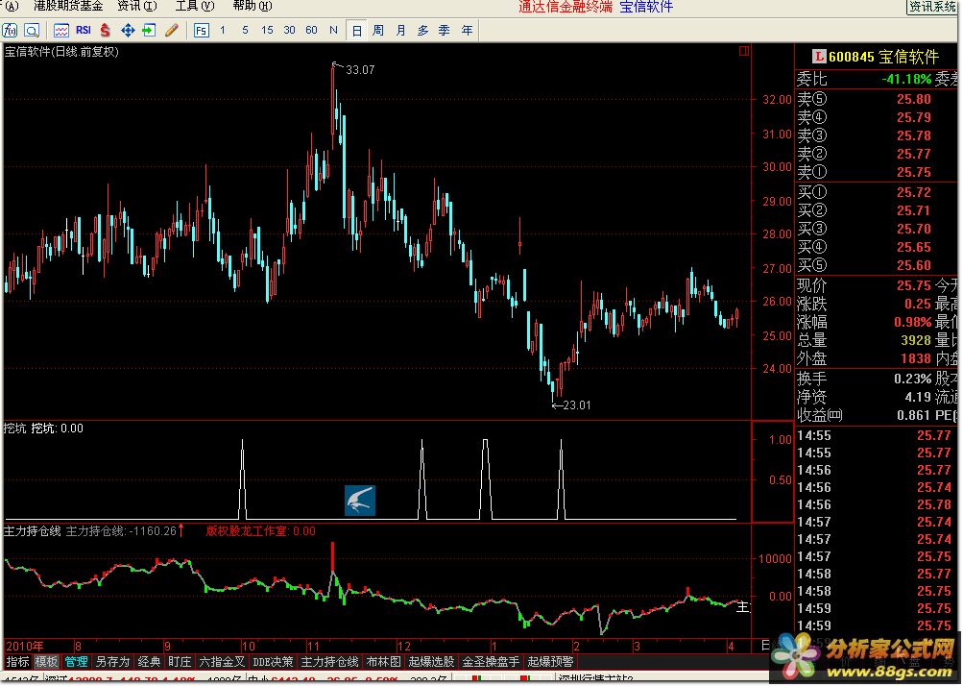Click the magnifier stock search icon
This screenshot has width=963, height=686.
[32, 30]
